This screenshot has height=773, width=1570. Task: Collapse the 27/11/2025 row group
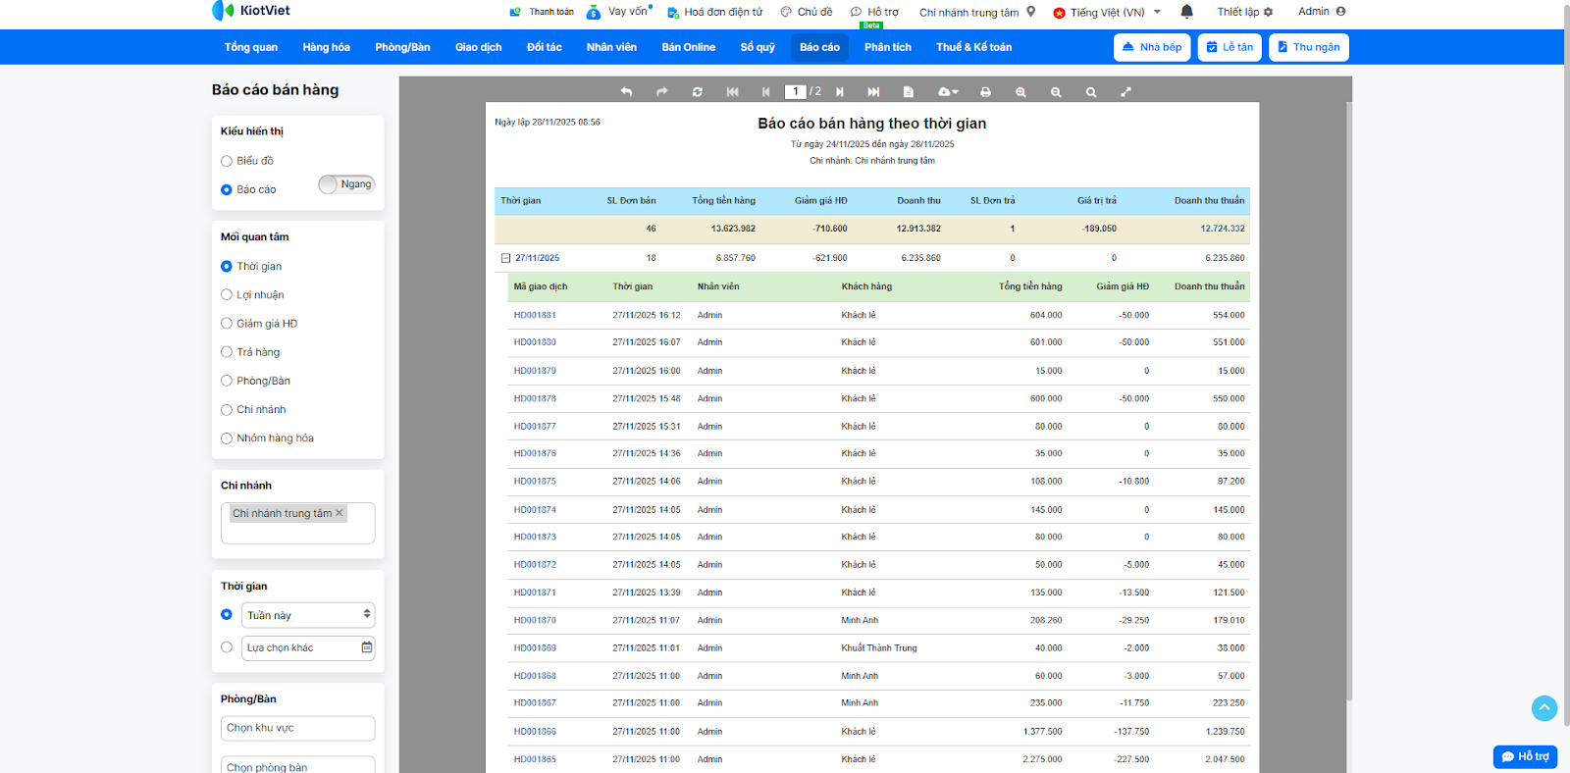click(506, 258)
